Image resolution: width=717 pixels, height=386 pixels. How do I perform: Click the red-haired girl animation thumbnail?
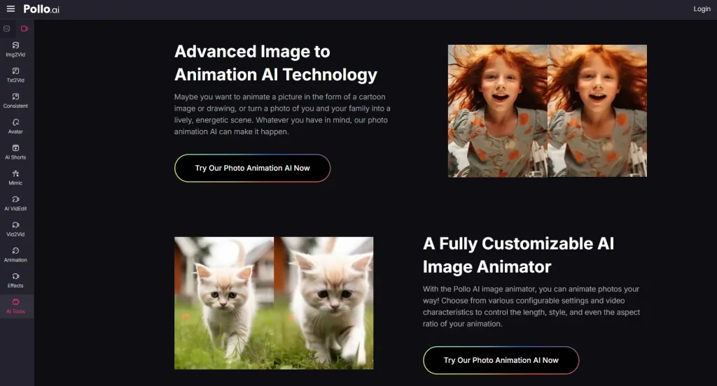pos(548,110)
